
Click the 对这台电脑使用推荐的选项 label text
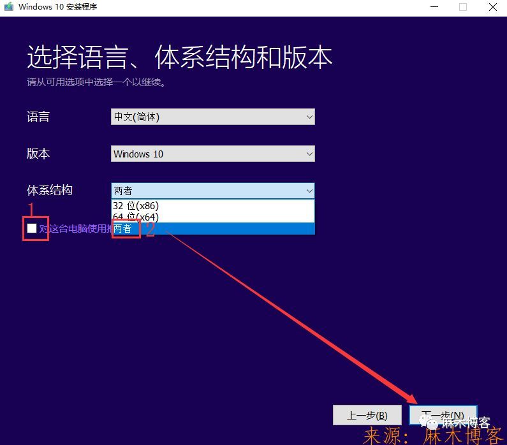75,228
